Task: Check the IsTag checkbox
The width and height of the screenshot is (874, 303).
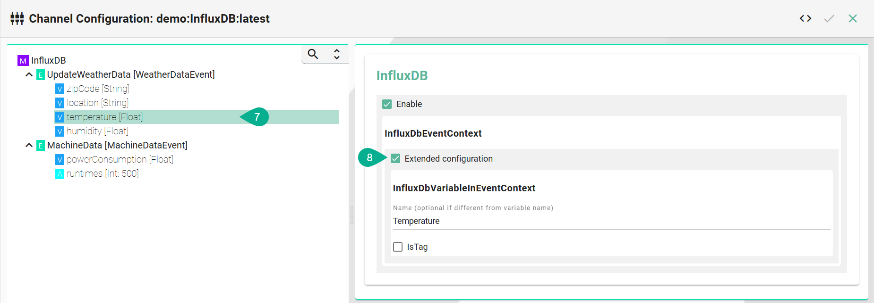Action: (x=398, y=247)
